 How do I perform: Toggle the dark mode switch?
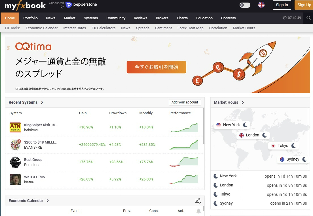tap(245, 5)
